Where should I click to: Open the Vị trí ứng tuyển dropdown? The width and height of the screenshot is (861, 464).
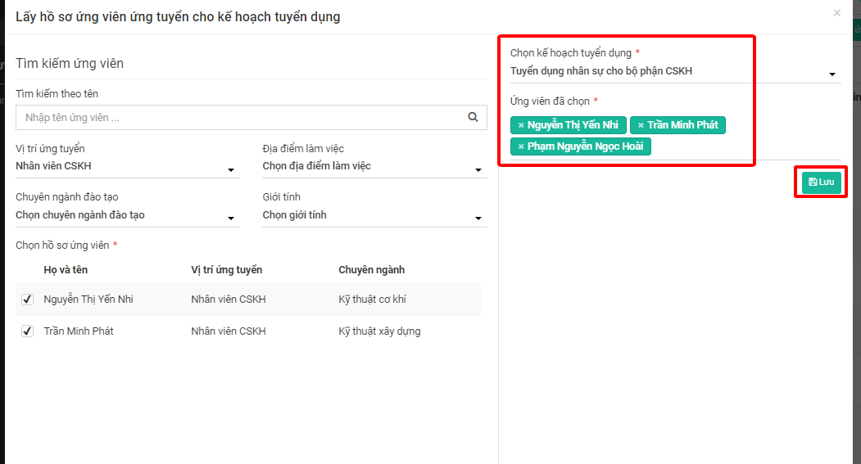tap(127, 167)
